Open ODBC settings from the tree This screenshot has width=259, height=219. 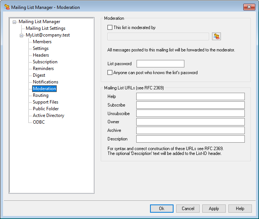pyautogui.click(x=39, y=122)
